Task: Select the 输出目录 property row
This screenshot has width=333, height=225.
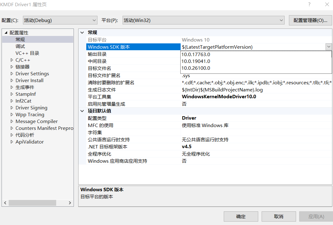Action: [133, 54]
